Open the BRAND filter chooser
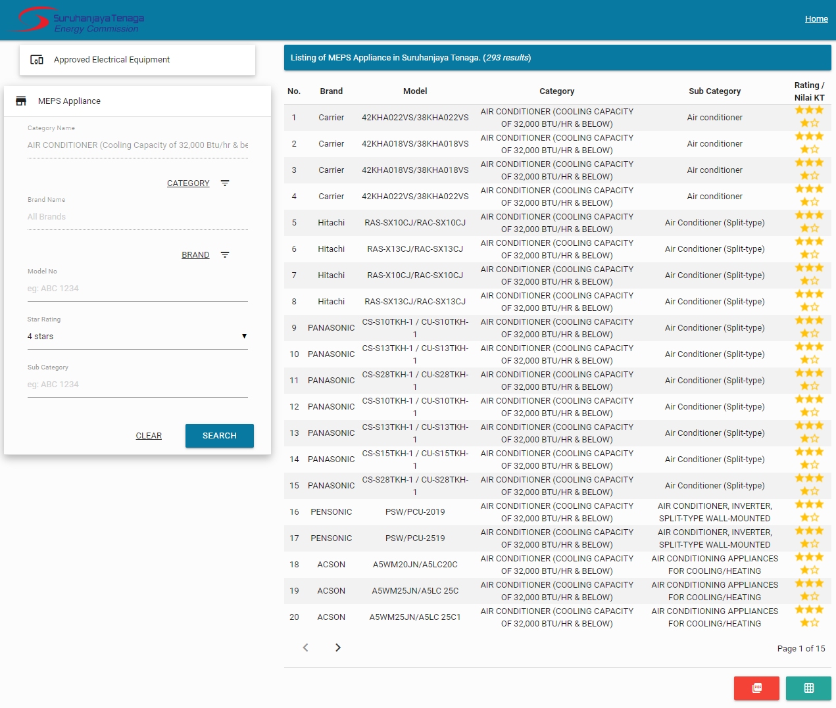This screenshot has width=836, height=708. [x=195, y=255]
